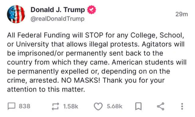
Task: Click the 'All Federal Funding' opening words
Action: click(38, 35)
